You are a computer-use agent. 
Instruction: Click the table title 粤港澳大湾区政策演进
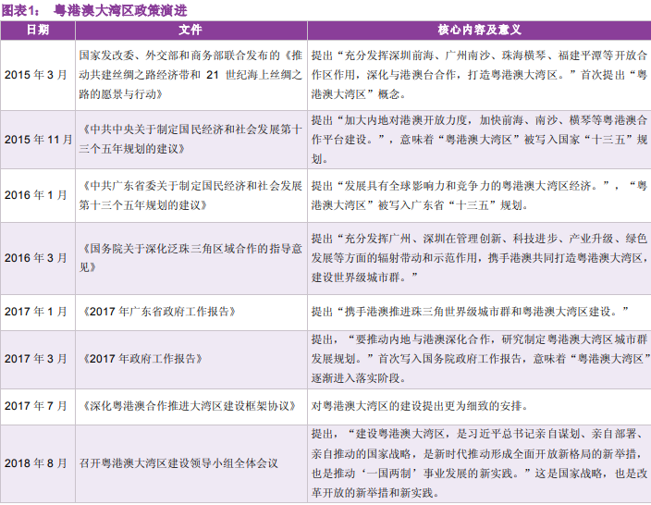121,10
